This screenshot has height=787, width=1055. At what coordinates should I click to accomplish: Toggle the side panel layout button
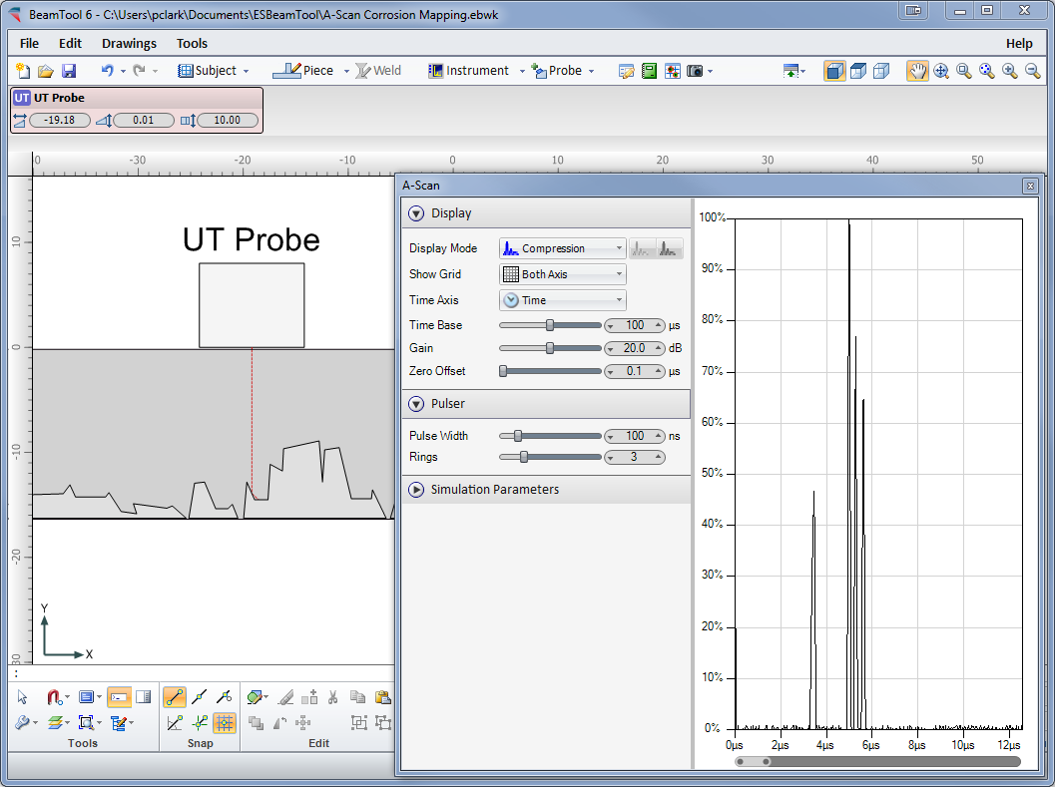(x=144, y=697)
